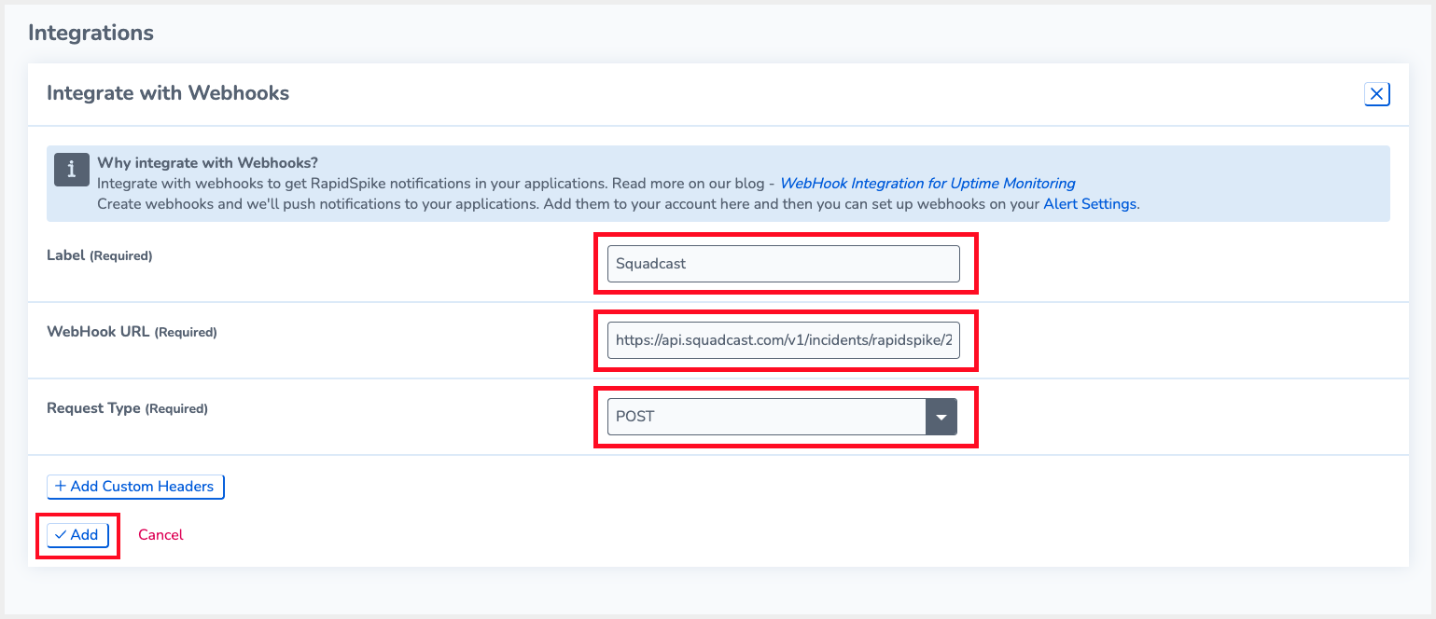The width and height of the screenshot is (1436, 619).
Task: Click the Request Type (Required) label
Action: pos(127,408)
